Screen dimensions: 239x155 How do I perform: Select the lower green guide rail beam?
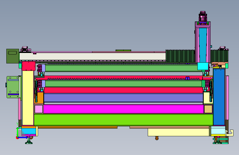123,84
